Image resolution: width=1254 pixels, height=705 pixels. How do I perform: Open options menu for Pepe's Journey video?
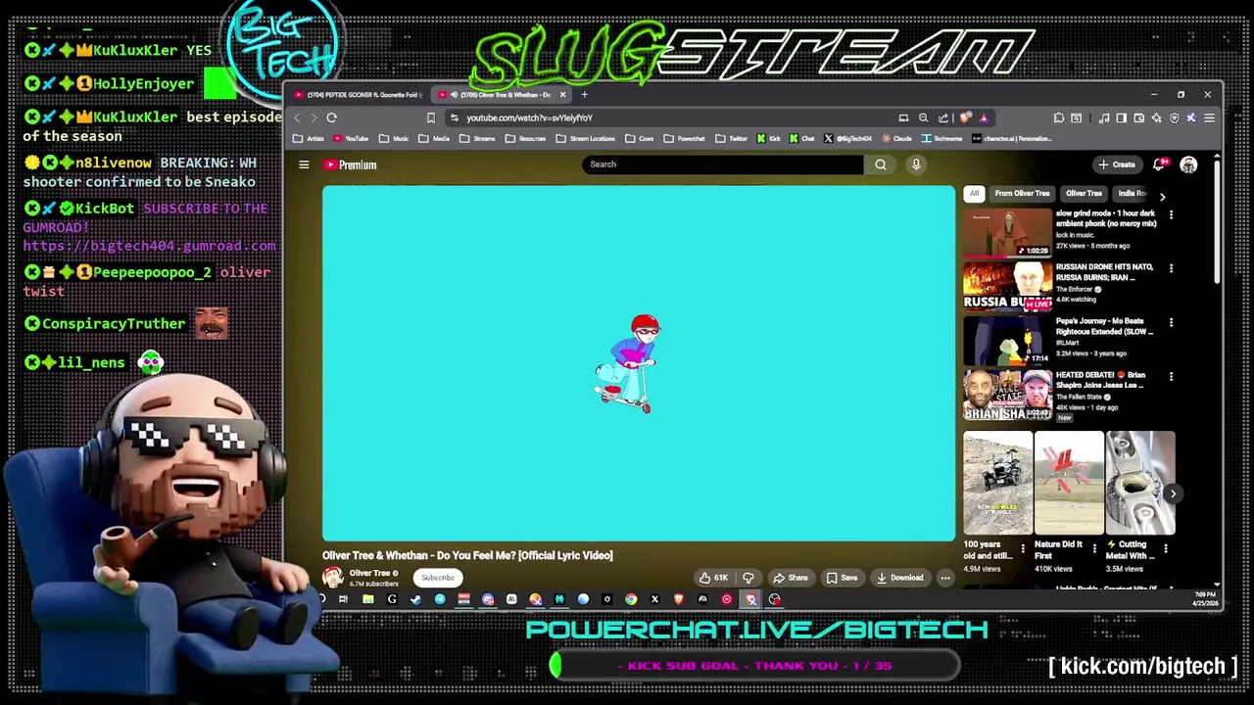click(x=1171, y=322)
